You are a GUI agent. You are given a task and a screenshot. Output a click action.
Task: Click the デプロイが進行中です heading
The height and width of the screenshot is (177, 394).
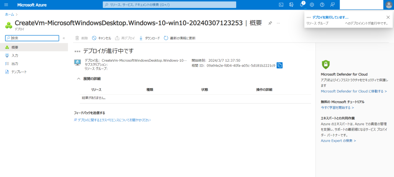[108, 51]
